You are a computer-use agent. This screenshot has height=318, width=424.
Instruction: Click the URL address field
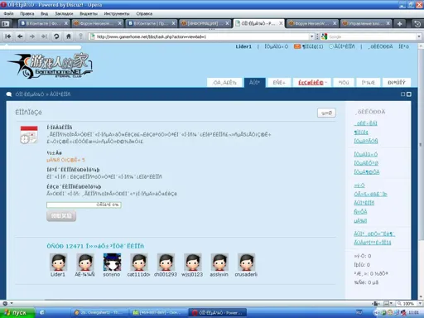pos(202,36)
